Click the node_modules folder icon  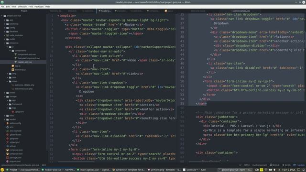coord(8,35)
